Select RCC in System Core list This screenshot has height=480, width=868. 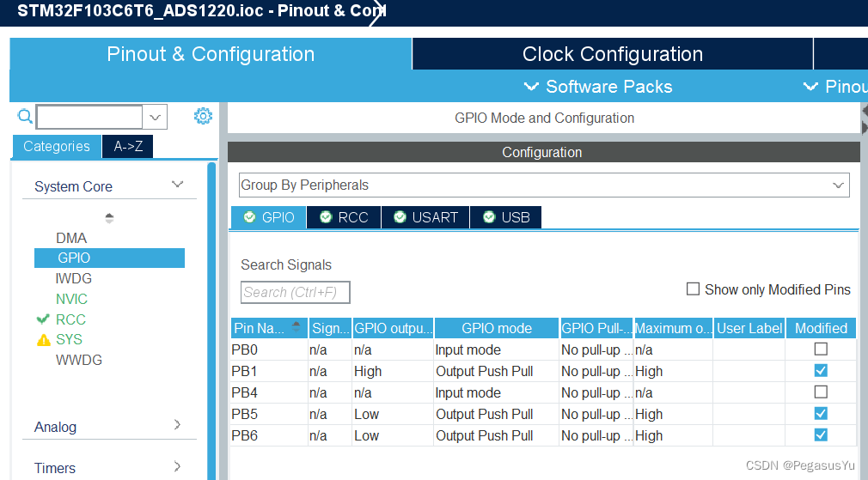70,319
